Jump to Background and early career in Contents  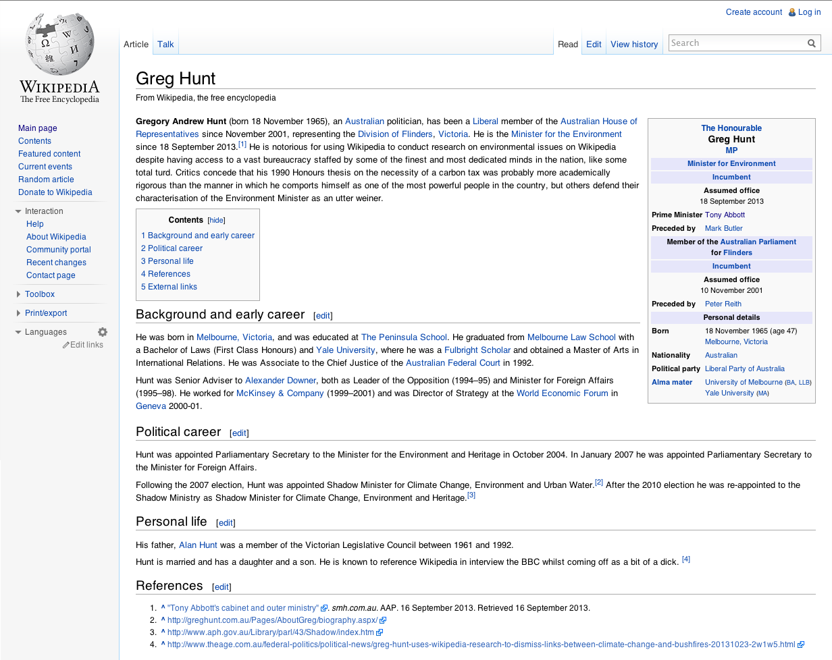coord(198,236)
